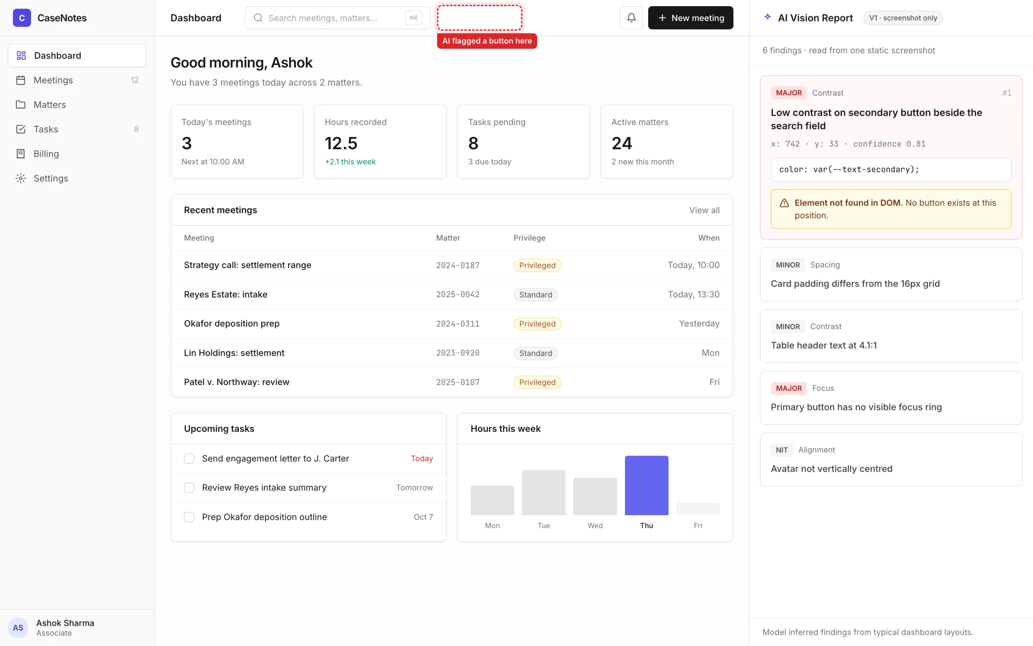Image resolution: width=1033 pixels, height=646 pixels.
Task: Click the Tue bar in Hours chart
Action: coord(544,492)
